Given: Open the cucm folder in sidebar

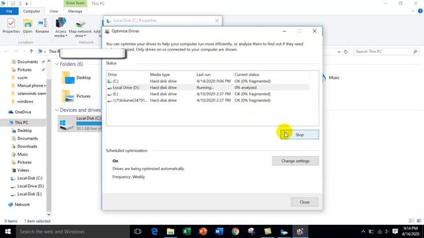Looking at the screenshot, I should (x=22, y=78).
